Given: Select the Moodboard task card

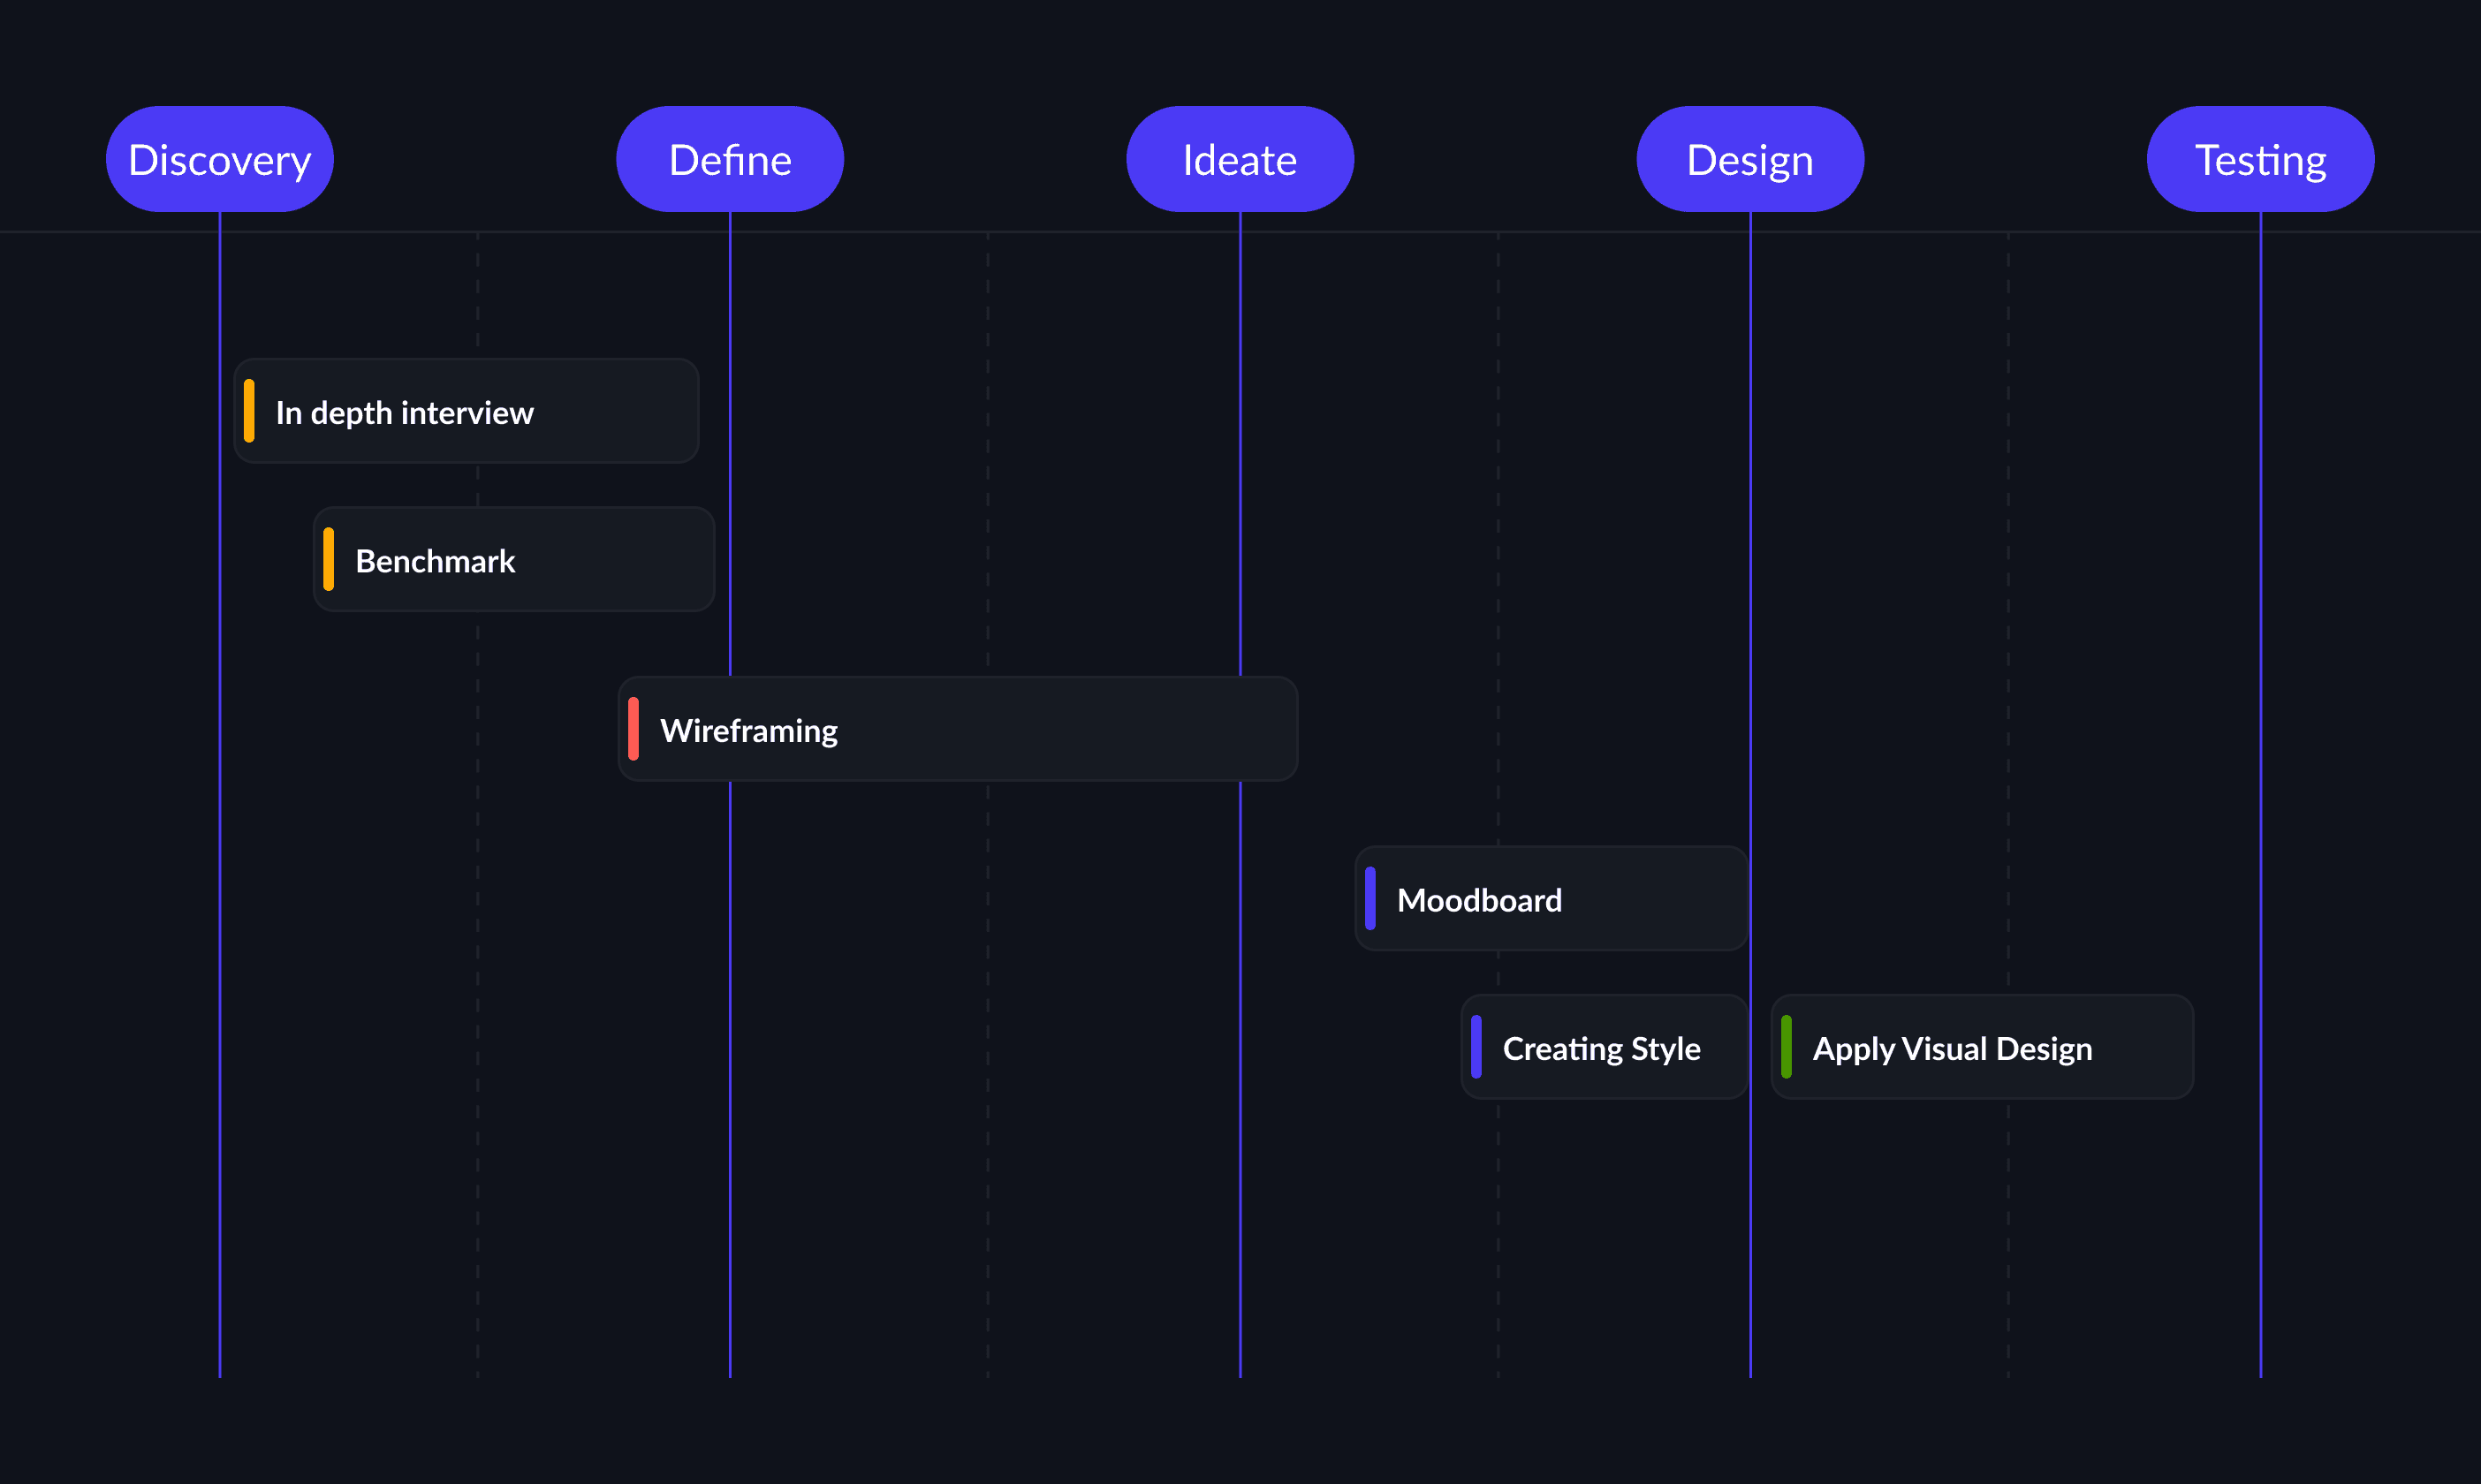Looking at the screenshot, I should click(x=1550, y=899).
